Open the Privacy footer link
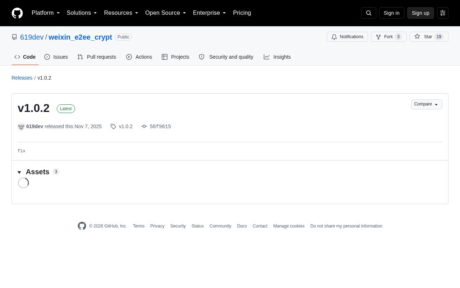 (157, 226)
